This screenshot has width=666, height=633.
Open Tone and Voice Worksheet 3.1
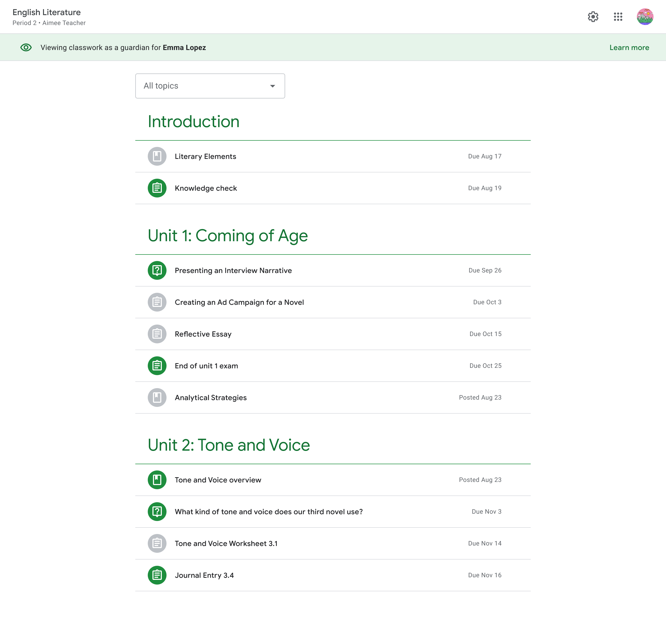coord(226,543)
